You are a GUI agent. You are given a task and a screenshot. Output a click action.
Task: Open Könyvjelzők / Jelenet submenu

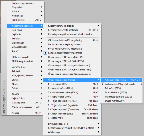[25, 76]
